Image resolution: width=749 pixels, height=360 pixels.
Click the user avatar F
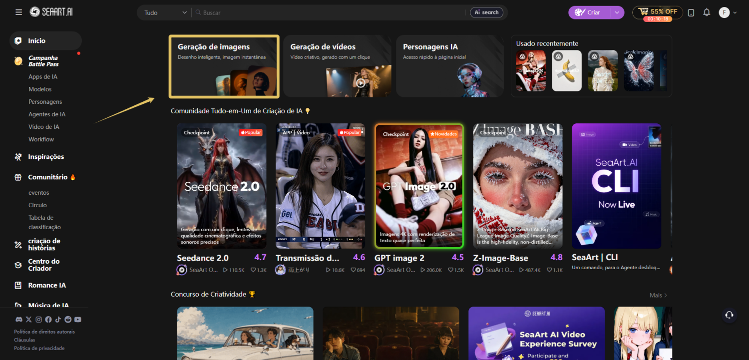tap(724, 12)
